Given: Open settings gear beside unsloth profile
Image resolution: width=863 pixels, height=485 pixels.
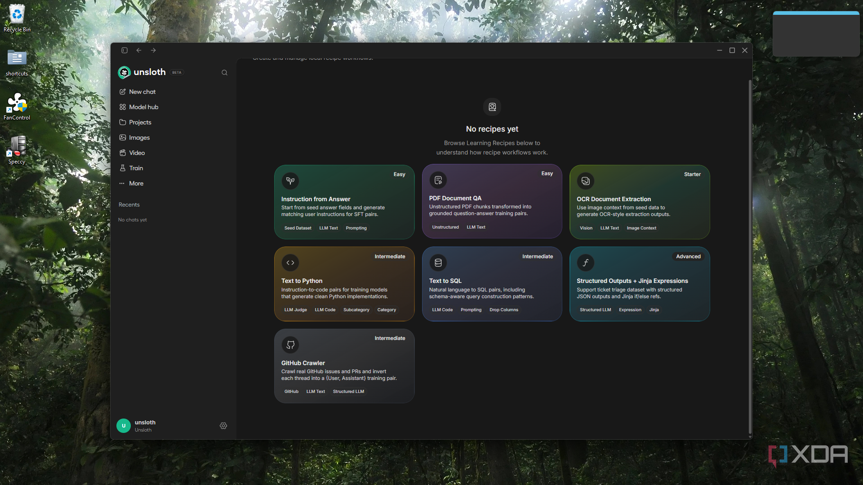Looking at the screenshot, I should coord(223,426).
